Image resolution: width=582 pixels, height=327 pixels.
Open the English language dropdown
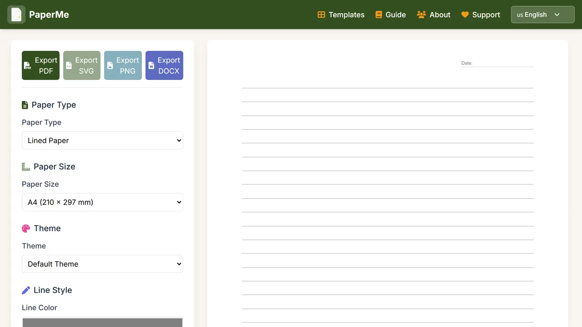tap(543, 15)
